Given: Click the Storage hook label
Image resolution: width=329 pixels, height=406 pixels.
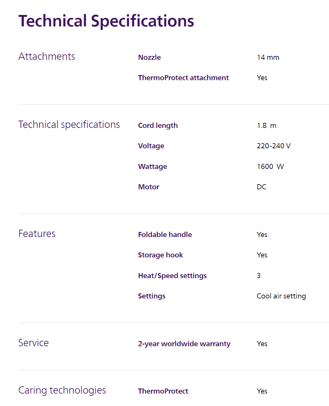Looking at the screenshot, I should click(x=160, y=255).
